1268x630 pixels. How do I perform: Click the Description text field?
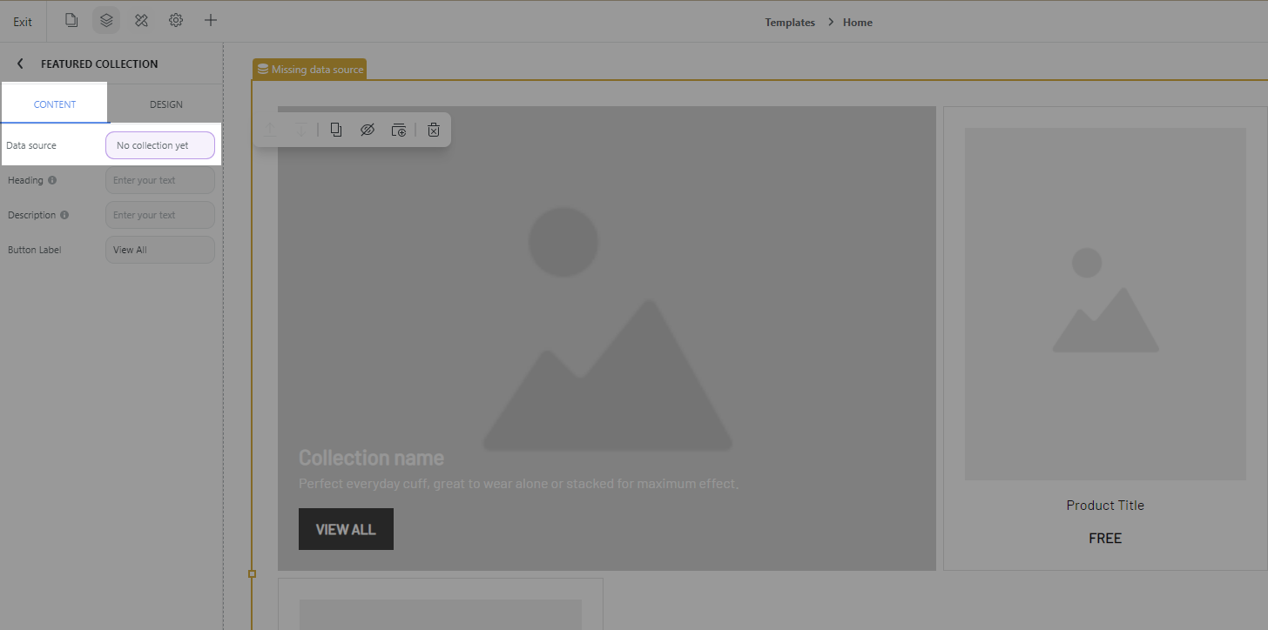(x=160, y=215)
